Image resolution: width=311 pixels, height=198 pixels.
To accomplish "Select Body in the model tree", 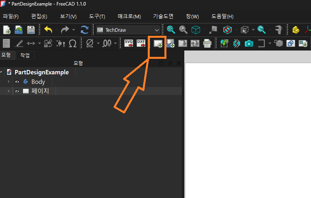I will coord(38,82).
